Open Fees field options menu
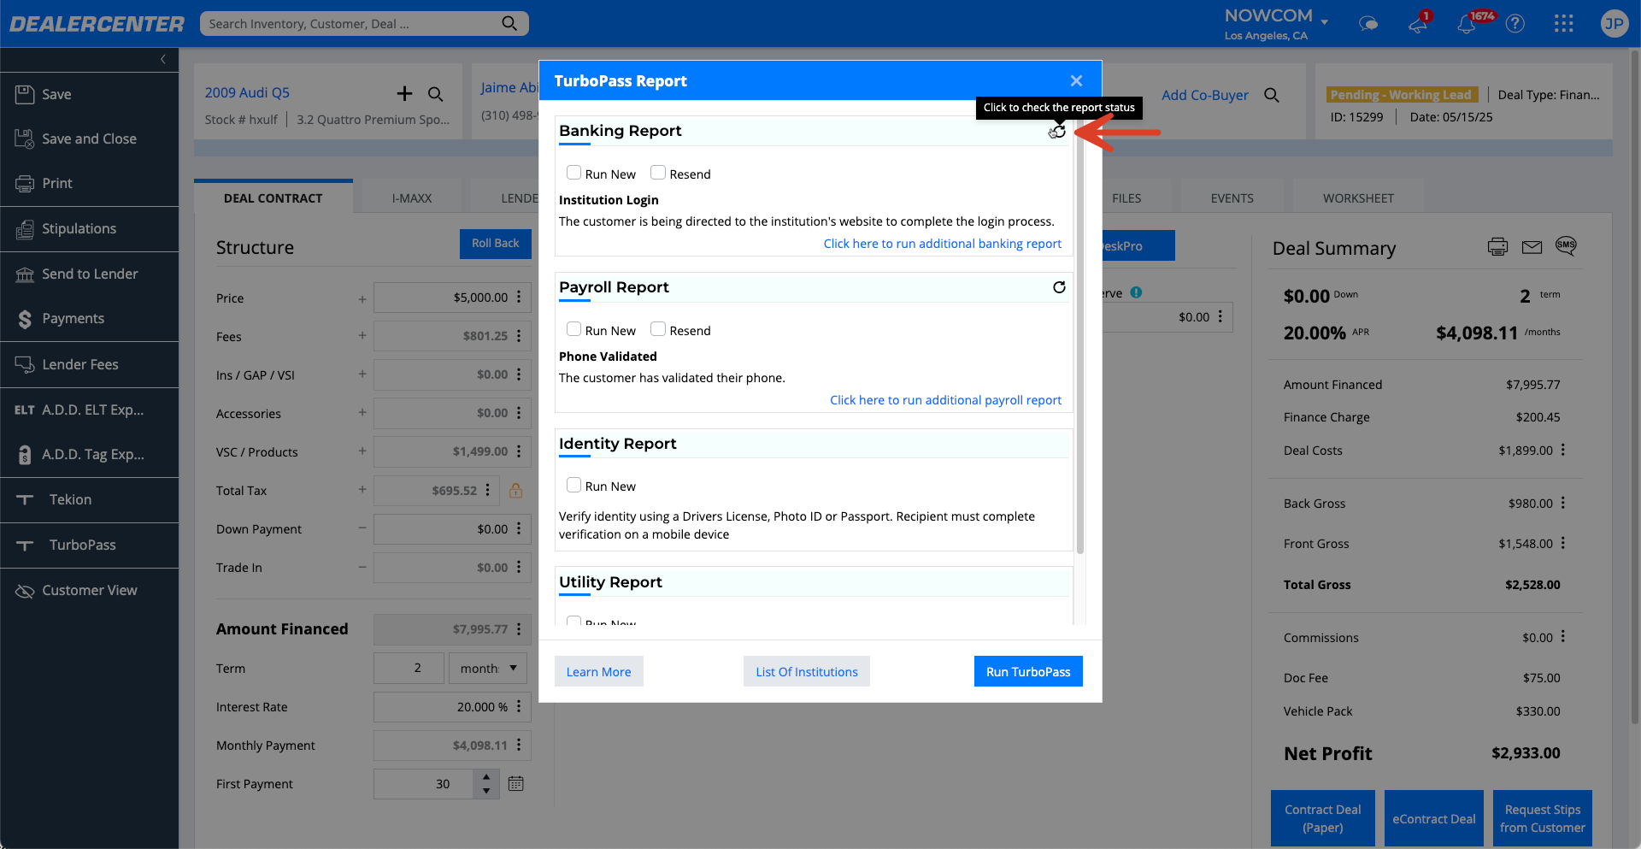 [519, 336]
